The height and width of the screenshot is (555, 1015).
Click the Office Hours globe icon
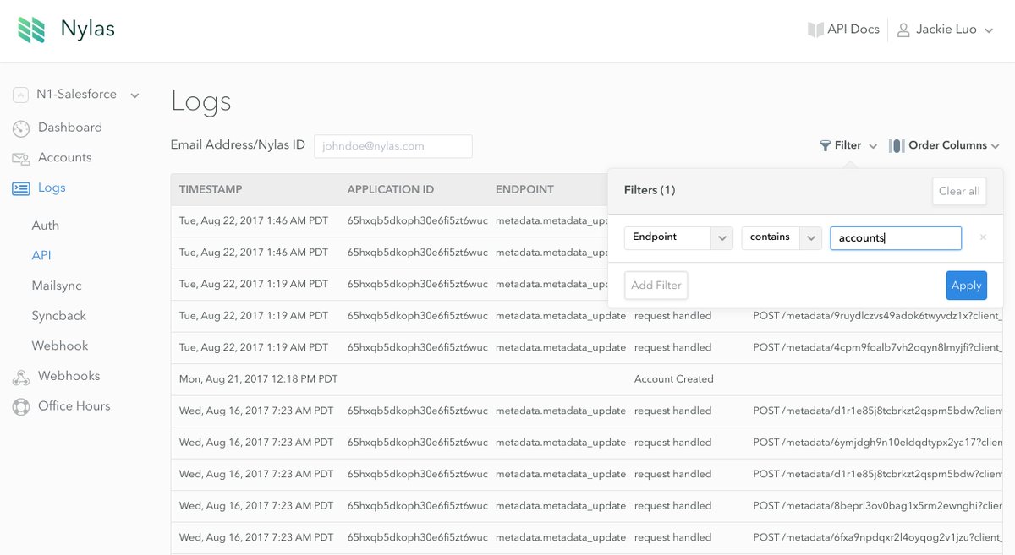21,406
